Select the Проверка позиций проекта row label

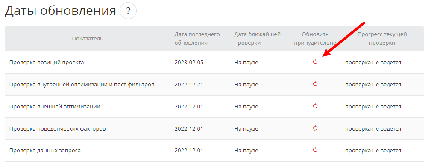(47, 63)
